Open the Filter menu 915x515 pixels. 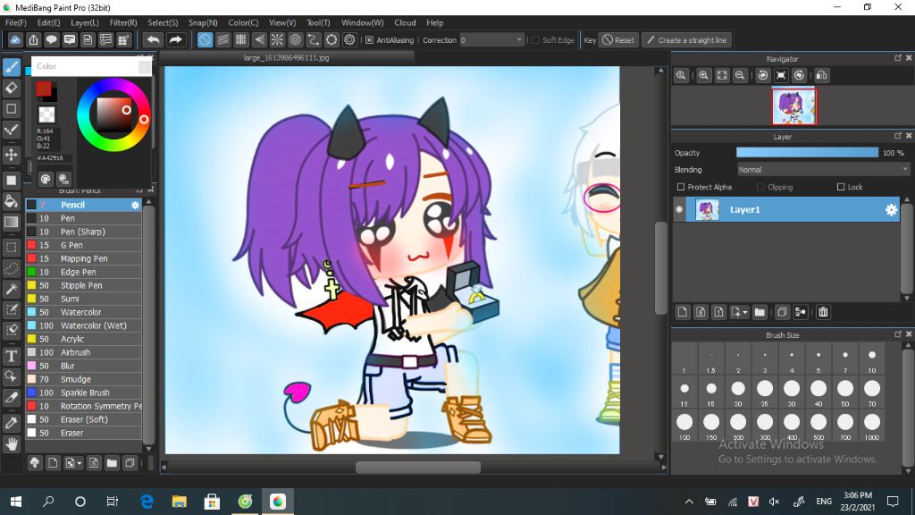pos(123,22)
